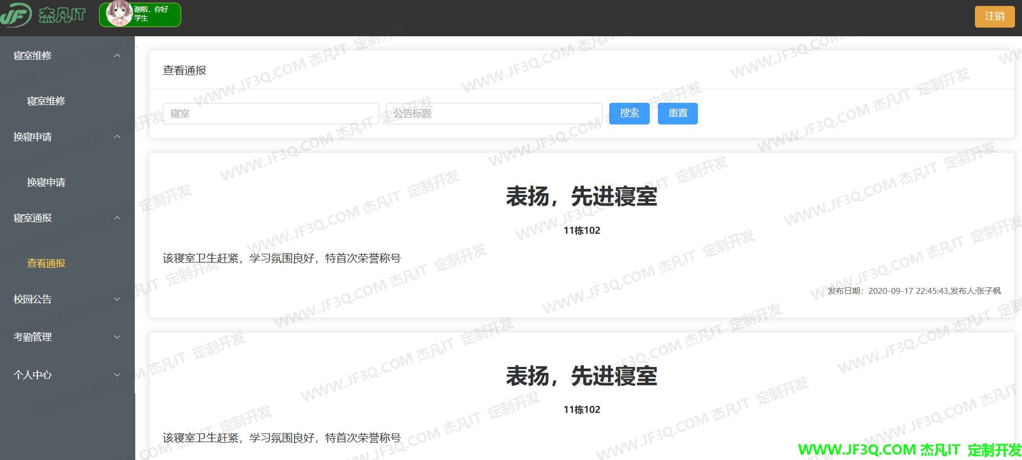Focus the 公告标题 input field

pyautogui.click(x=494, y=114)
